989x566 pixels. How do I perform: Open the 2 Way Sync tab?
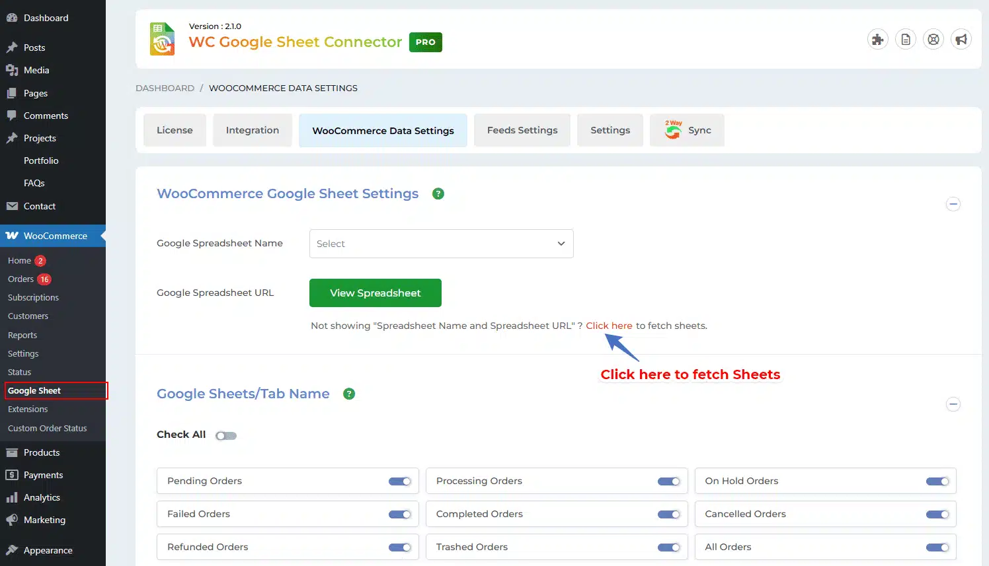(687, 130)
